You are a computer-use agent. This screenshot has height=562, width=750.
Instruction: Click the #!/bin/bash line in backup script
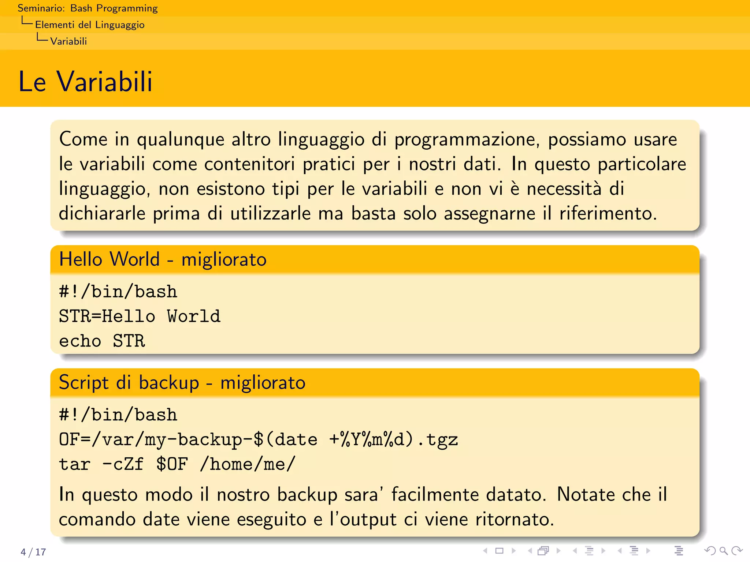point(118,415)
